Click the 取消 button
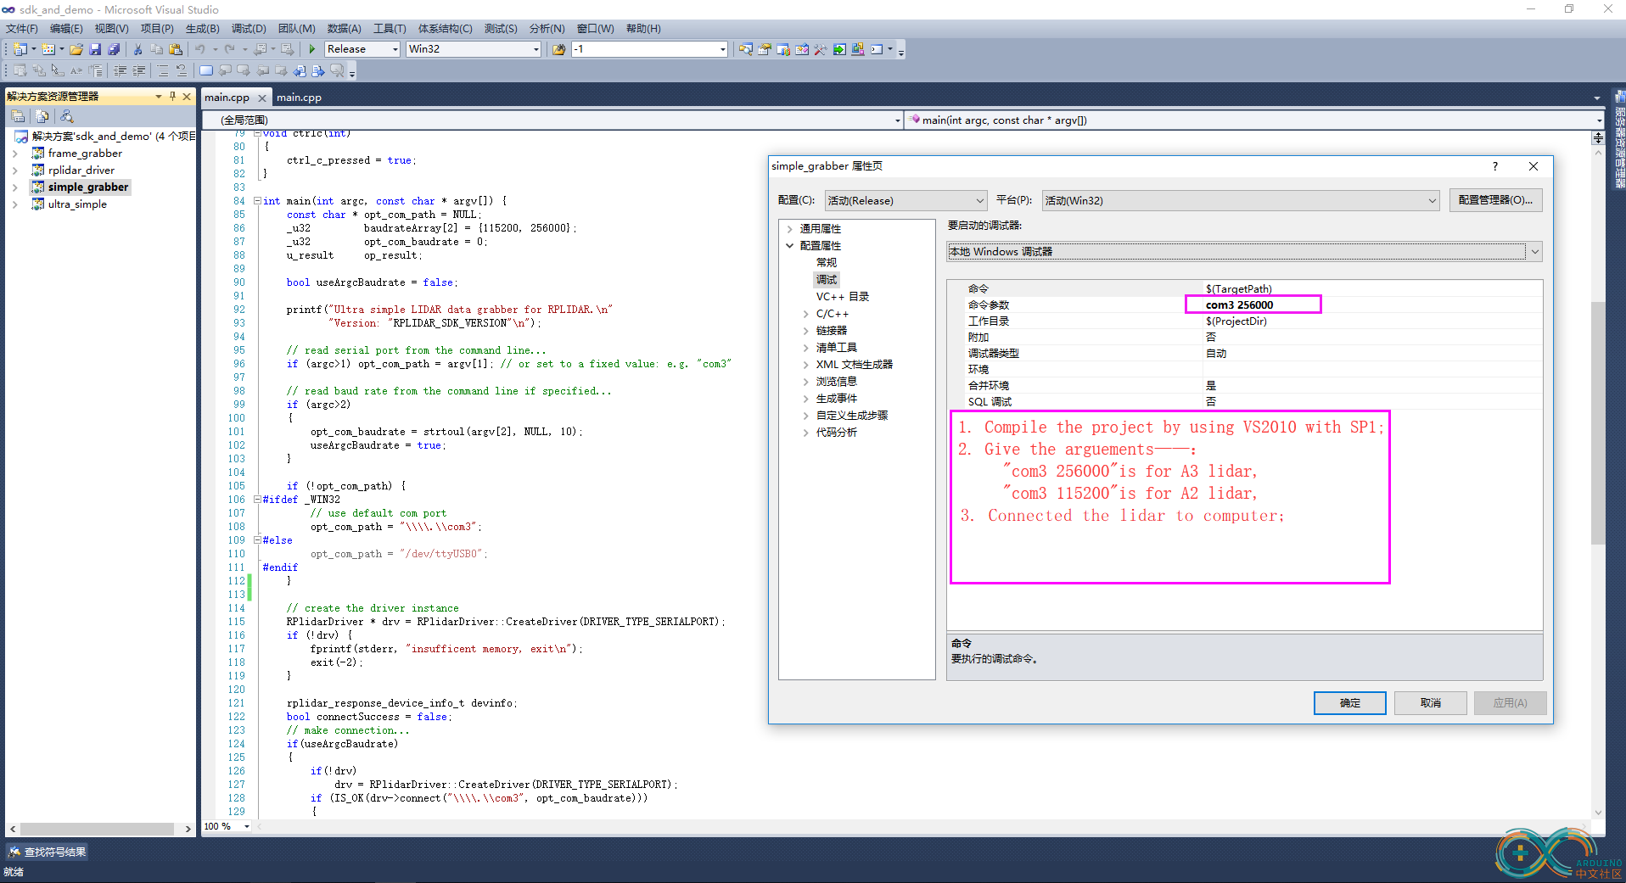The image size is (1626, 883). pyautogui.click(x=1430, y=703)
